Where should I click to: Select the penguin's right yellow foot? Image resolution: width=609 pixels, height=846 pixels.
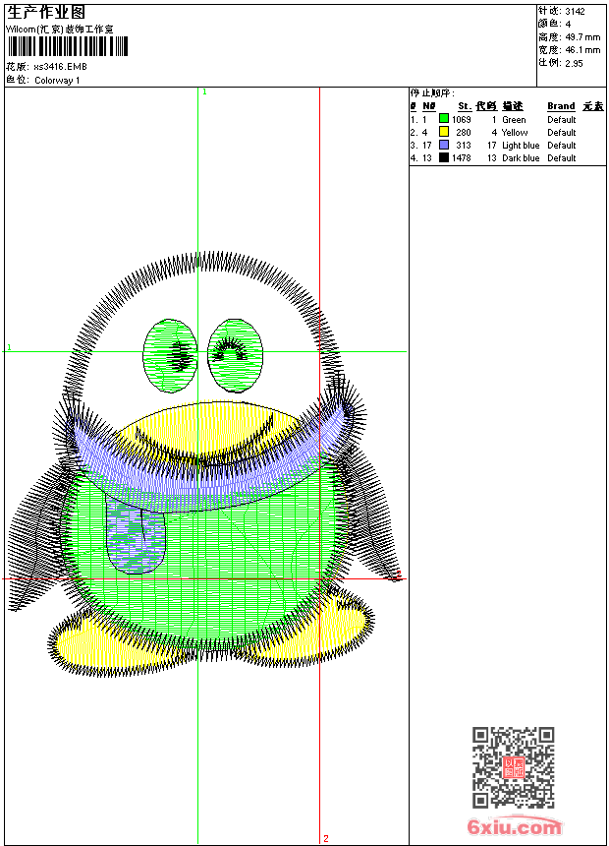316,630
